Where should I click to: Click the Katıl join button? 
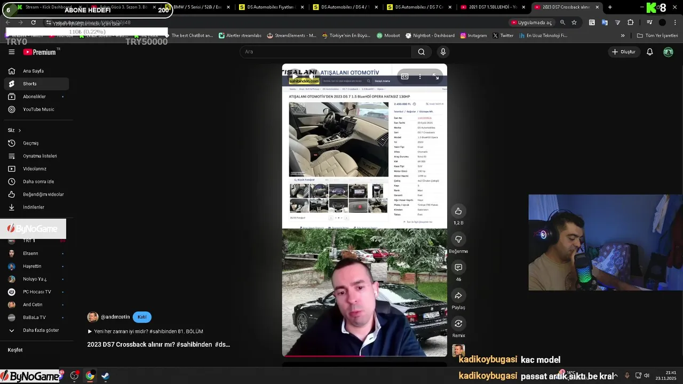pos(142,317)
